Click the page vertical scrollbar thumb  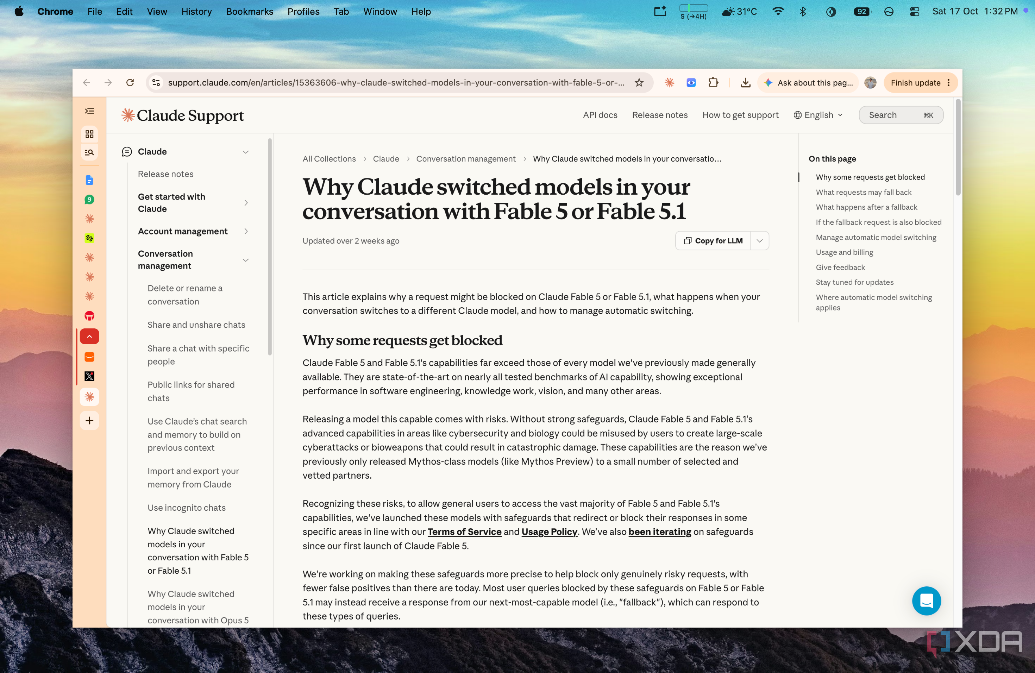click(958, 147)
